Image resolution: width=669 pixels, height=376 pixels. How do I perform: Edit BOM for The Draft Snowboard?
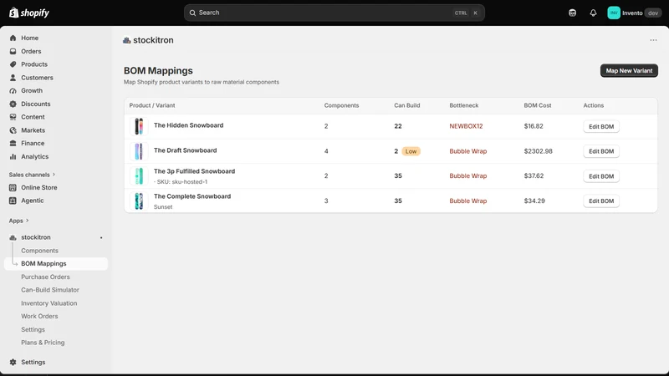[x=601, y=151]
